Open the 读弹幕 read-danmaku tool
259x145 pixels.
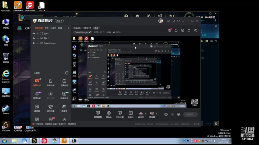(x=37, y=108)
